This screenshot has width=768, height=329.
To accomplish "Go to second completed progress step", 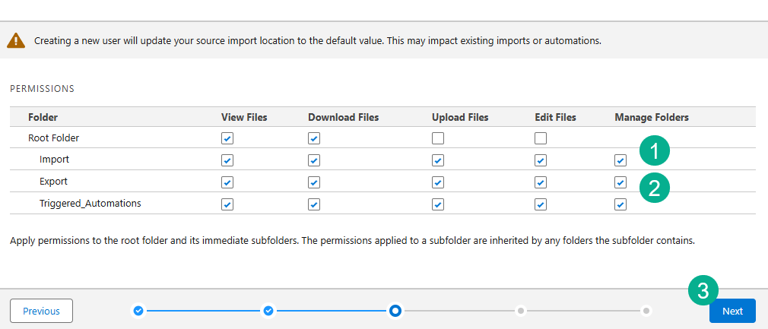I will 268,310.
